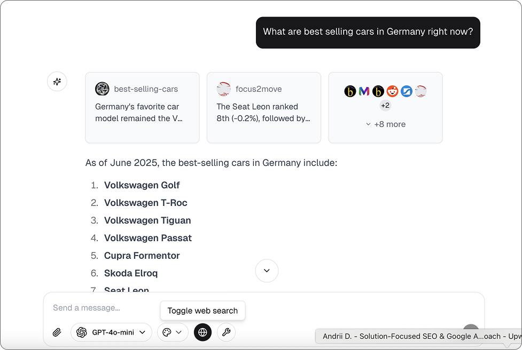
Task: Expand the +8 more sources list
Action: [385, 124]
